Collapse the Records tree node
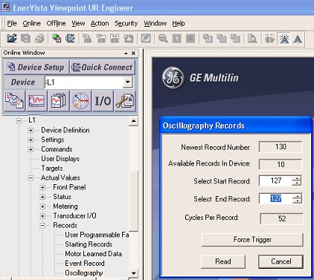314x280 pixels. 42,225
